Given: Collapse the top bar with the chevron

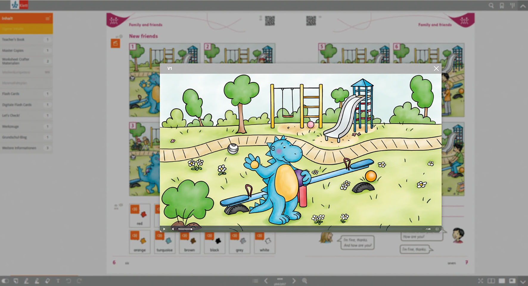Looking at the screenshot, I should (x=523, y=6).
